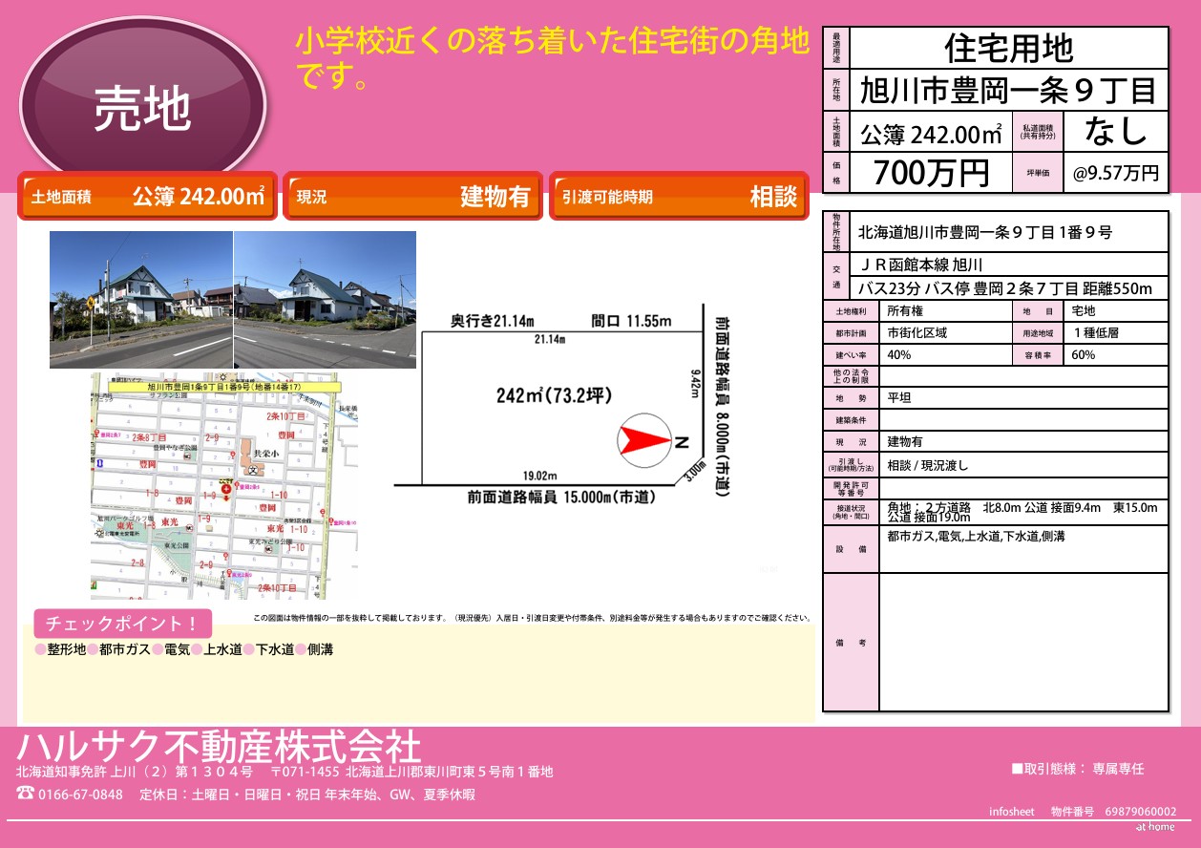This screenshot has height=848, width=1201.
Task: Open the left property photo
Action: click(141, 299)
